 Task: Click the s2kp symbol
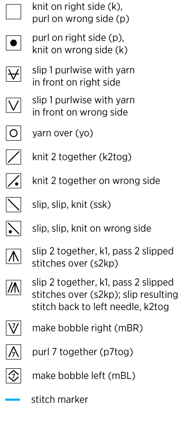[x=14, y=257]
